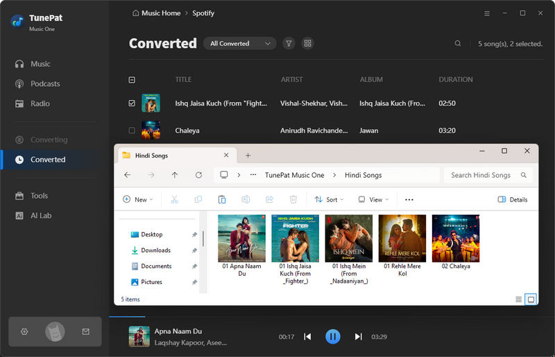
Task: Open the Tools section in sidebar
Action: tap(39, 196)
